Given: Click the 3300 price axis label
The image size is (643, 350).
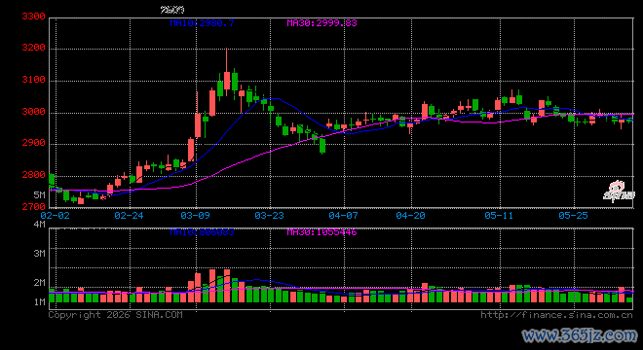Looking at the screenshot, I should coord(33,17).
